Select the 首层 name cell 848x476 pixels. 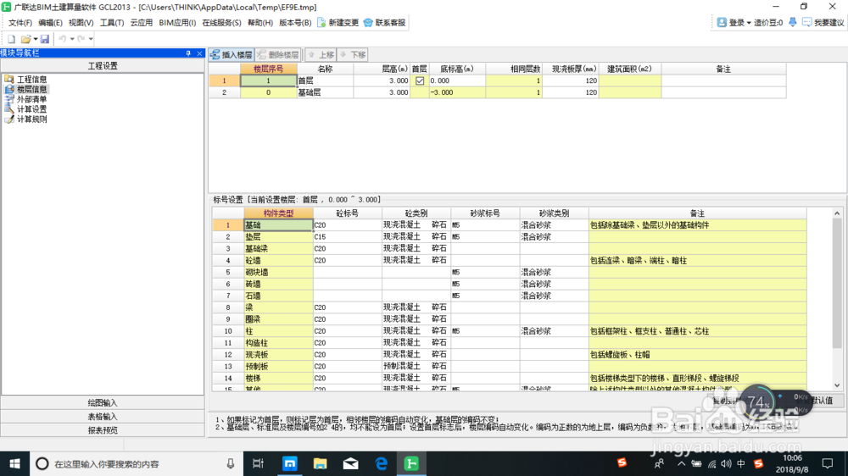coord(325,80)
